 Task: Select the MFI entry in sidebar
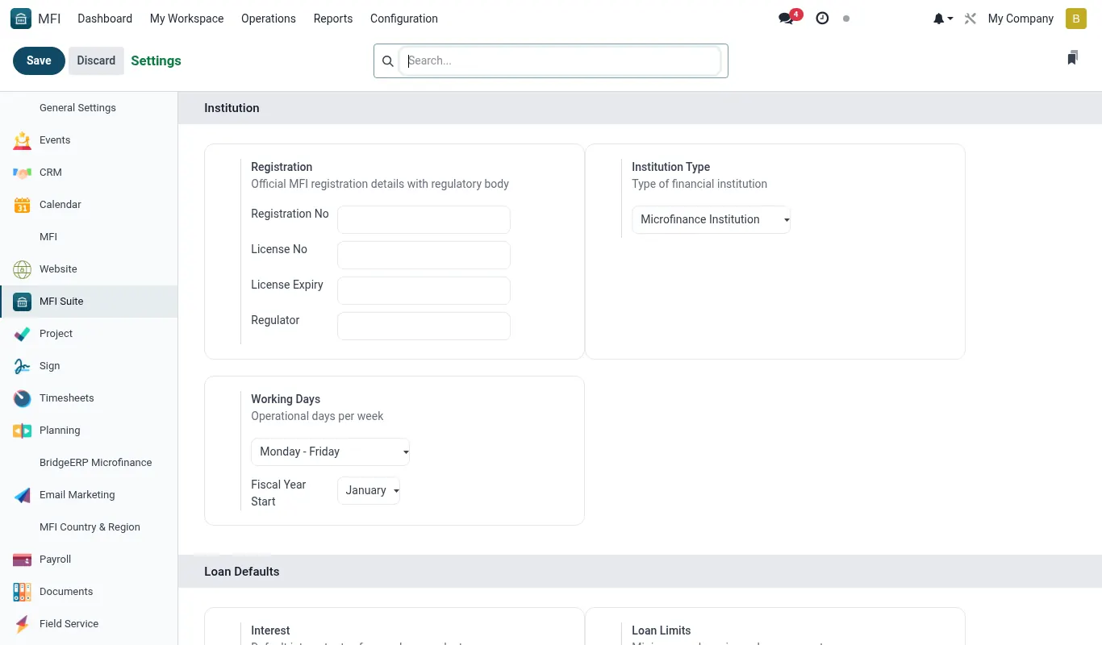tap(48, 237)
